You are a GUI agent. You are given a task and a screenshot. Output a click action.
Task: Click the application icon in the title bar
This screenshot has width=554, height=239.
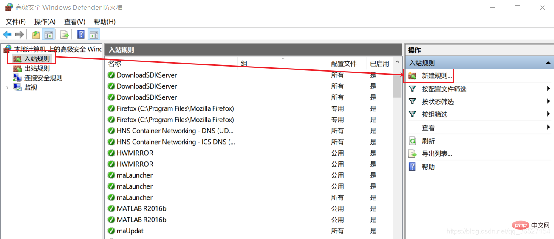pos(8,7)
